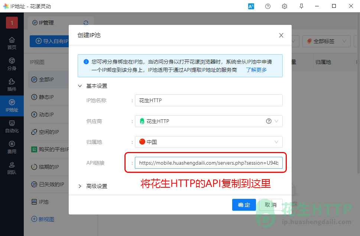Click the info icon in the blue notice
This screenshot has height=236, width=360.
coord(86,62)
